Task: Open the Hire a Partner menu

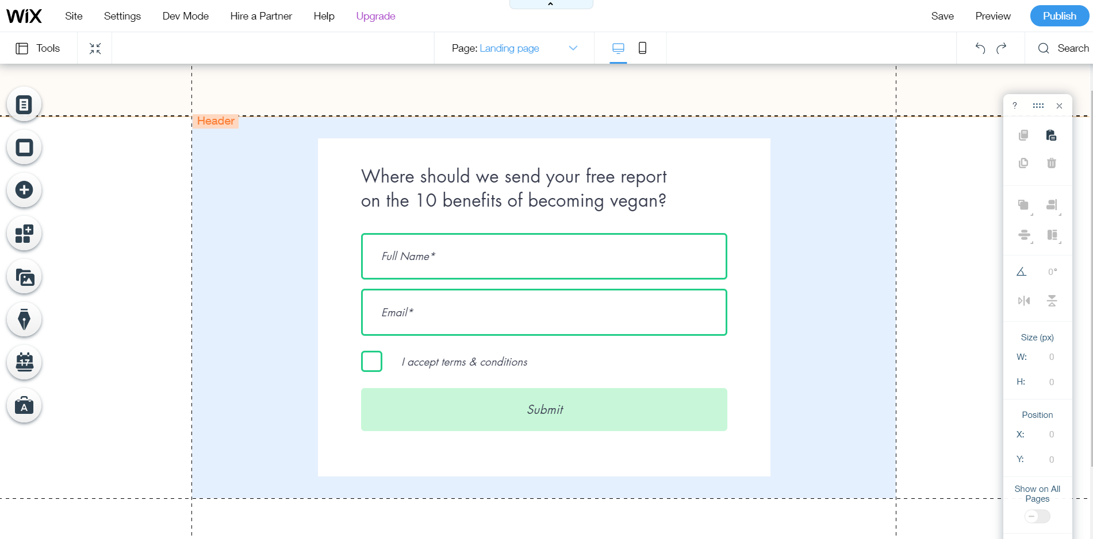Action: (261, 16)
